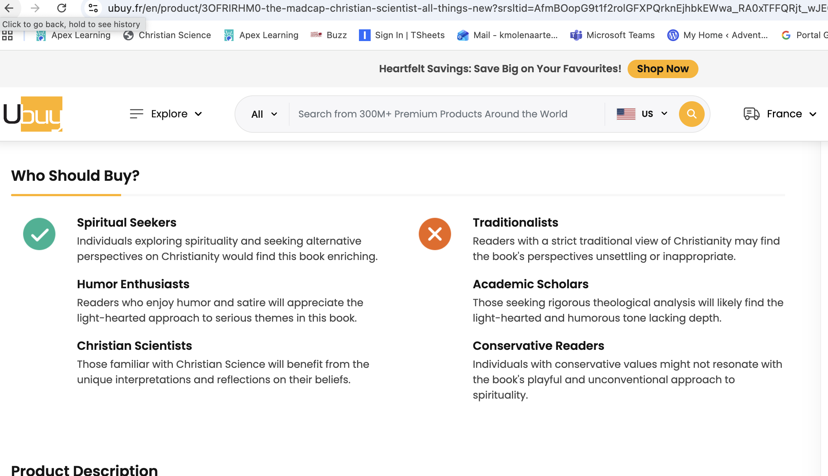Click the Shop Now button
The width and height of the screenshot is (828, 476).
tap(662, 69)
